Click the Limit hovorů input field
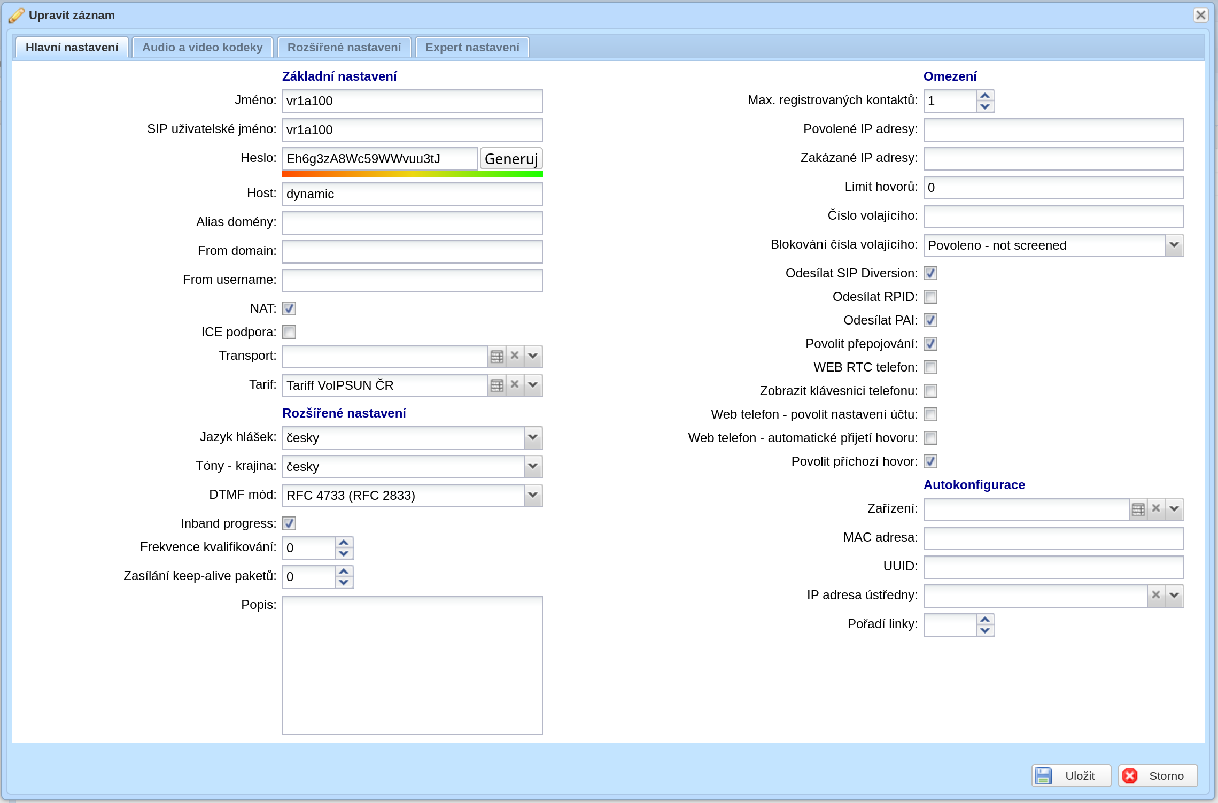The image size is (1218, 803). pyautogui.click(x=1054, y=187)
